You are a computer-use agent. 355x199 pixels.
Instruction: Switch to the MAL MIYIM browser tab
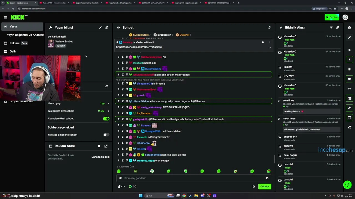pos(54,3)
